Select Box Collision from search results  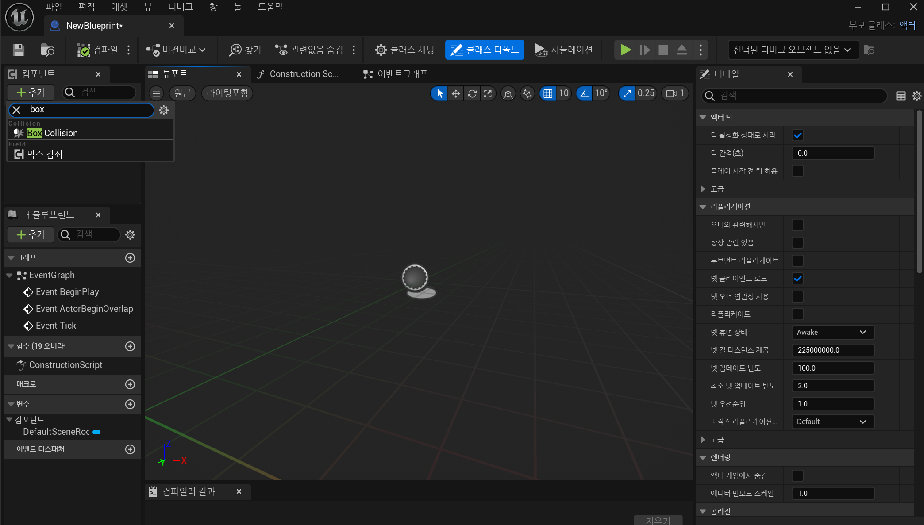[x=52, y=133]
